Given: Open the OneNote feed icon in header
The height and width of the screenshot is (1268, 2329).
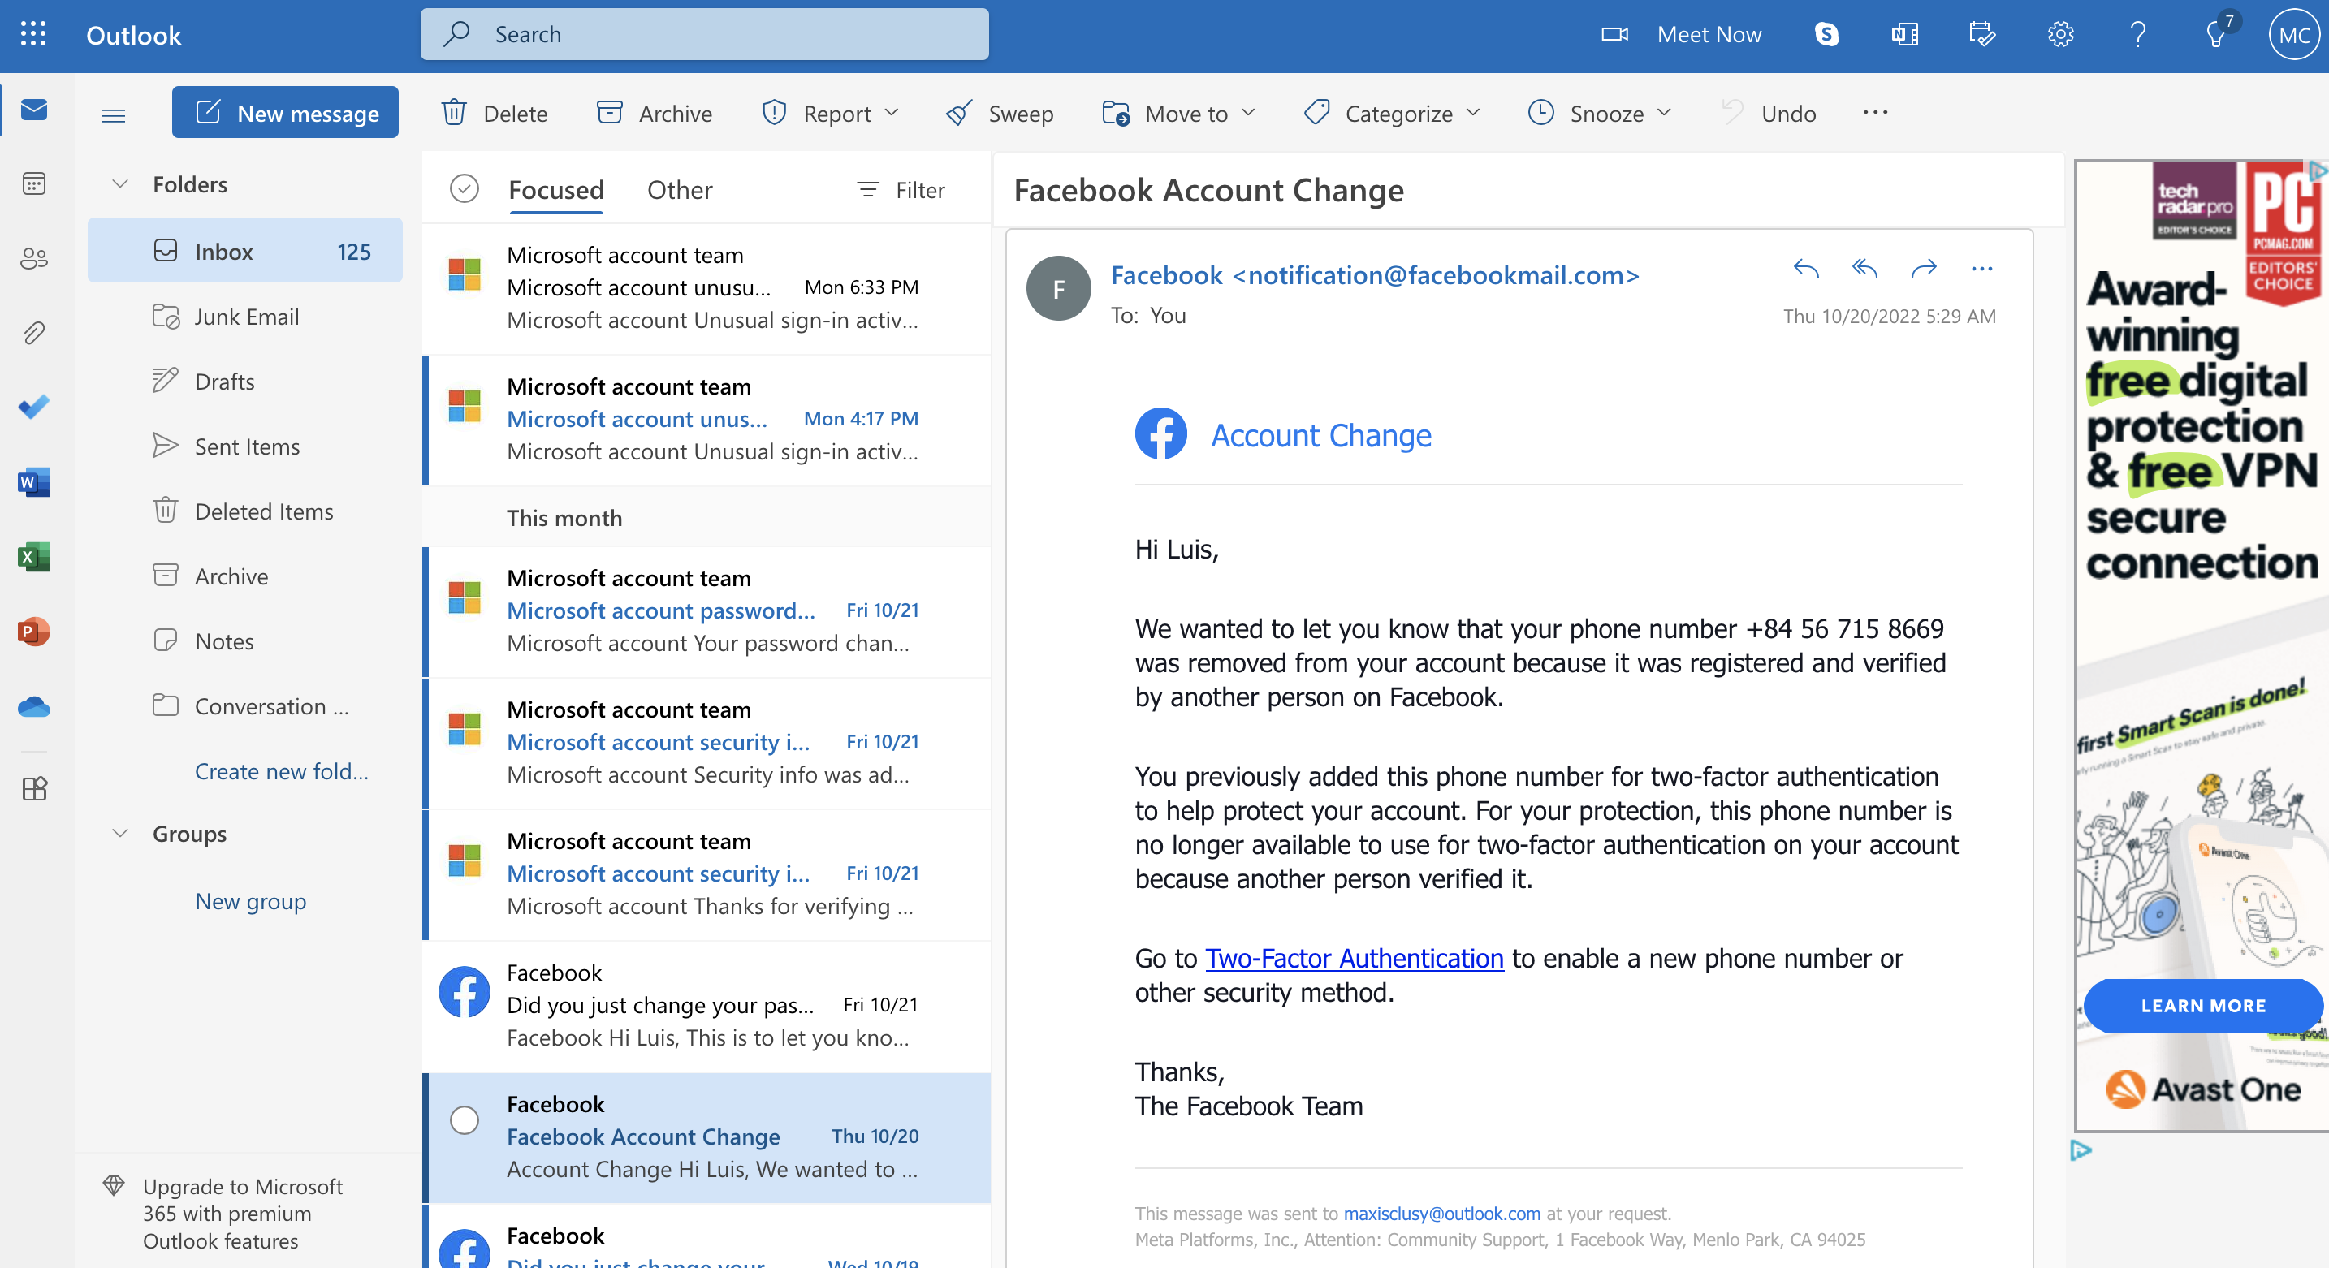Looking at the screenshot, I should pos(1905,34).
